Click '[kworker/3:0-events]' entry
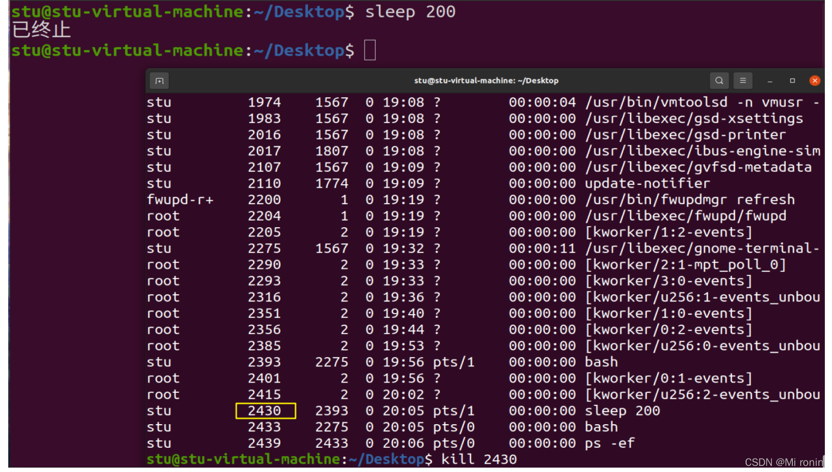Image resolution: width=832 pixels, height=472 pixels. [669, 281]
